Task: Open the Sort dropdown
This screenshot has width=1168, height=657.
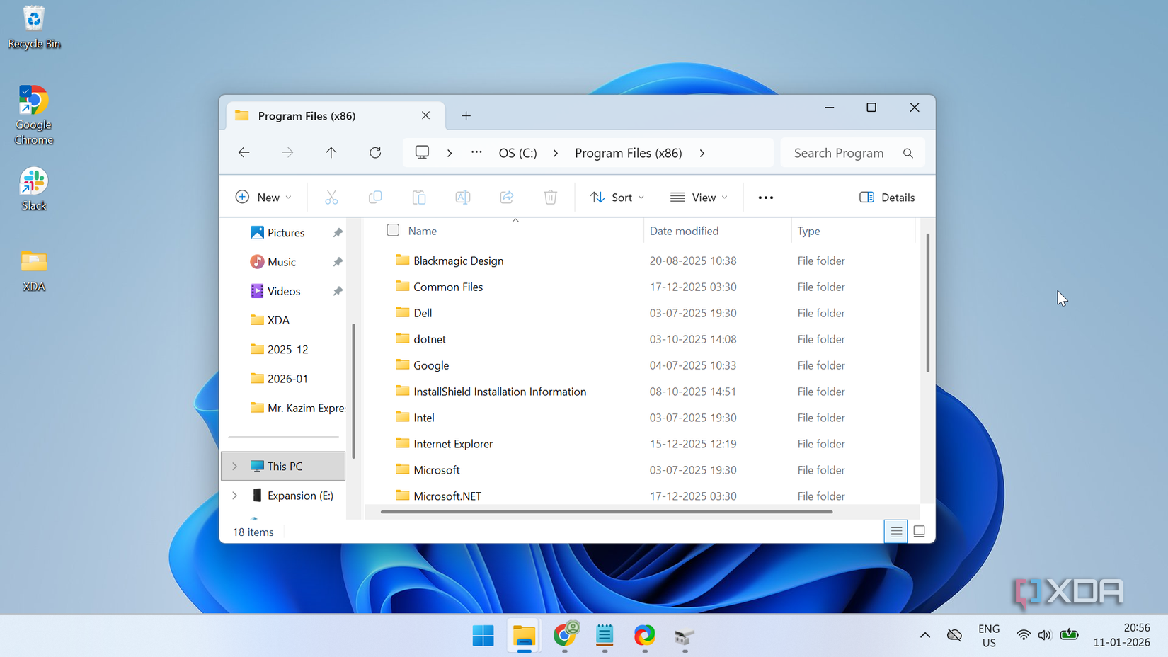Action: click(616, 197)
